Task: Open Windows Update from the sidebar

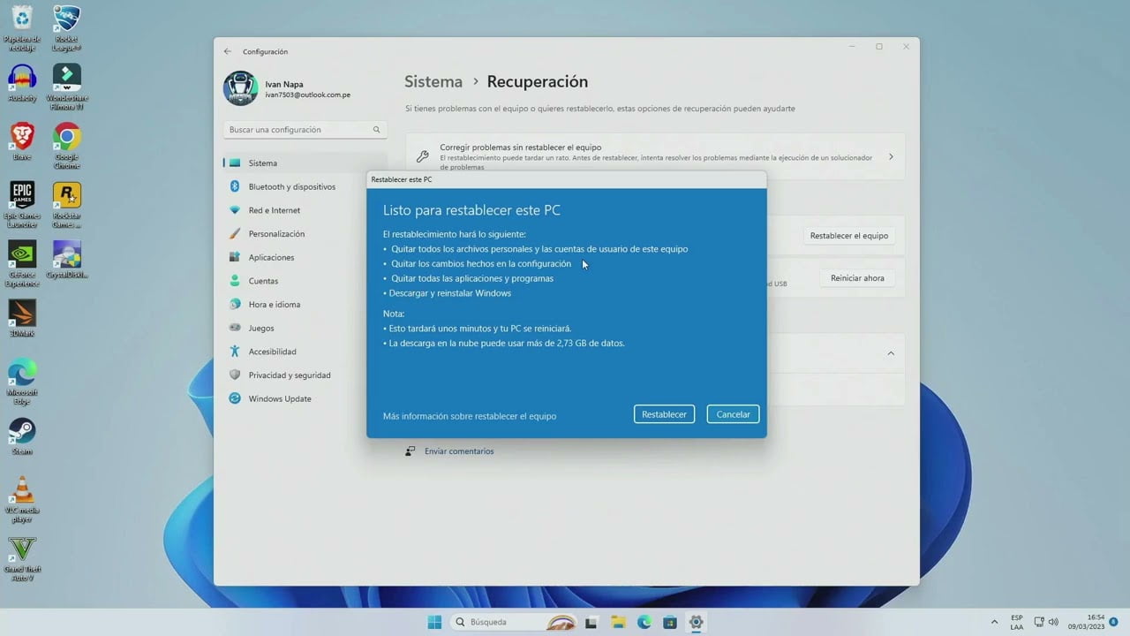Action: [x=278, y=398]
